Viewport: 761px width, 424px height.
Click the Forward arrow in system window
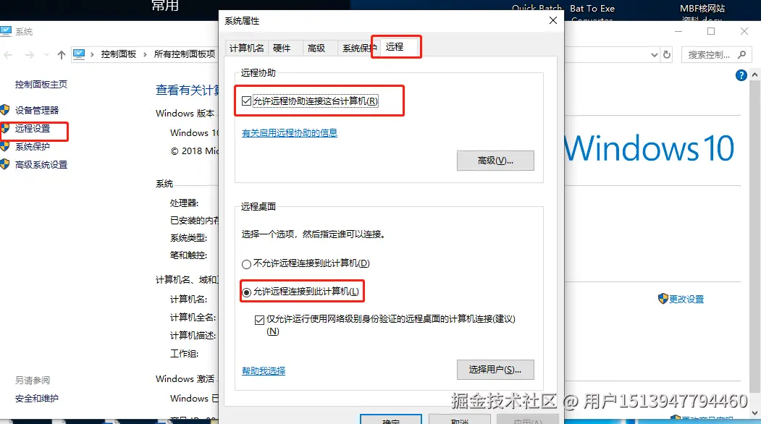click(30, 55)
